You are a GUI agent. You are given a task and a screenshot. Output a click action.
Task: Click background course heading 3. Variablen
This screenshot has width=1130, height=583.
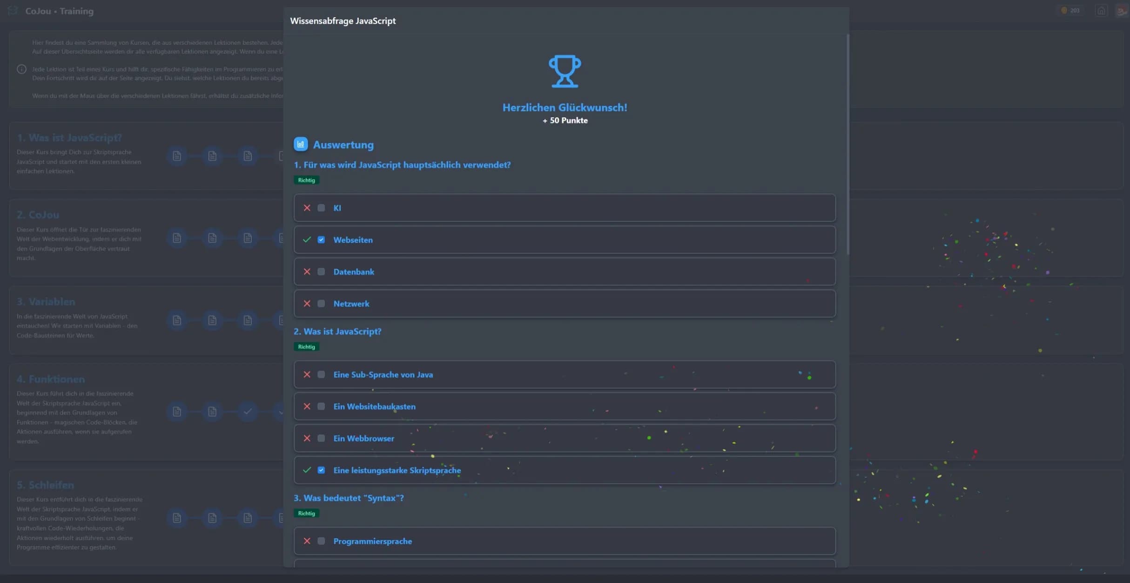click(x=46, y=302)
